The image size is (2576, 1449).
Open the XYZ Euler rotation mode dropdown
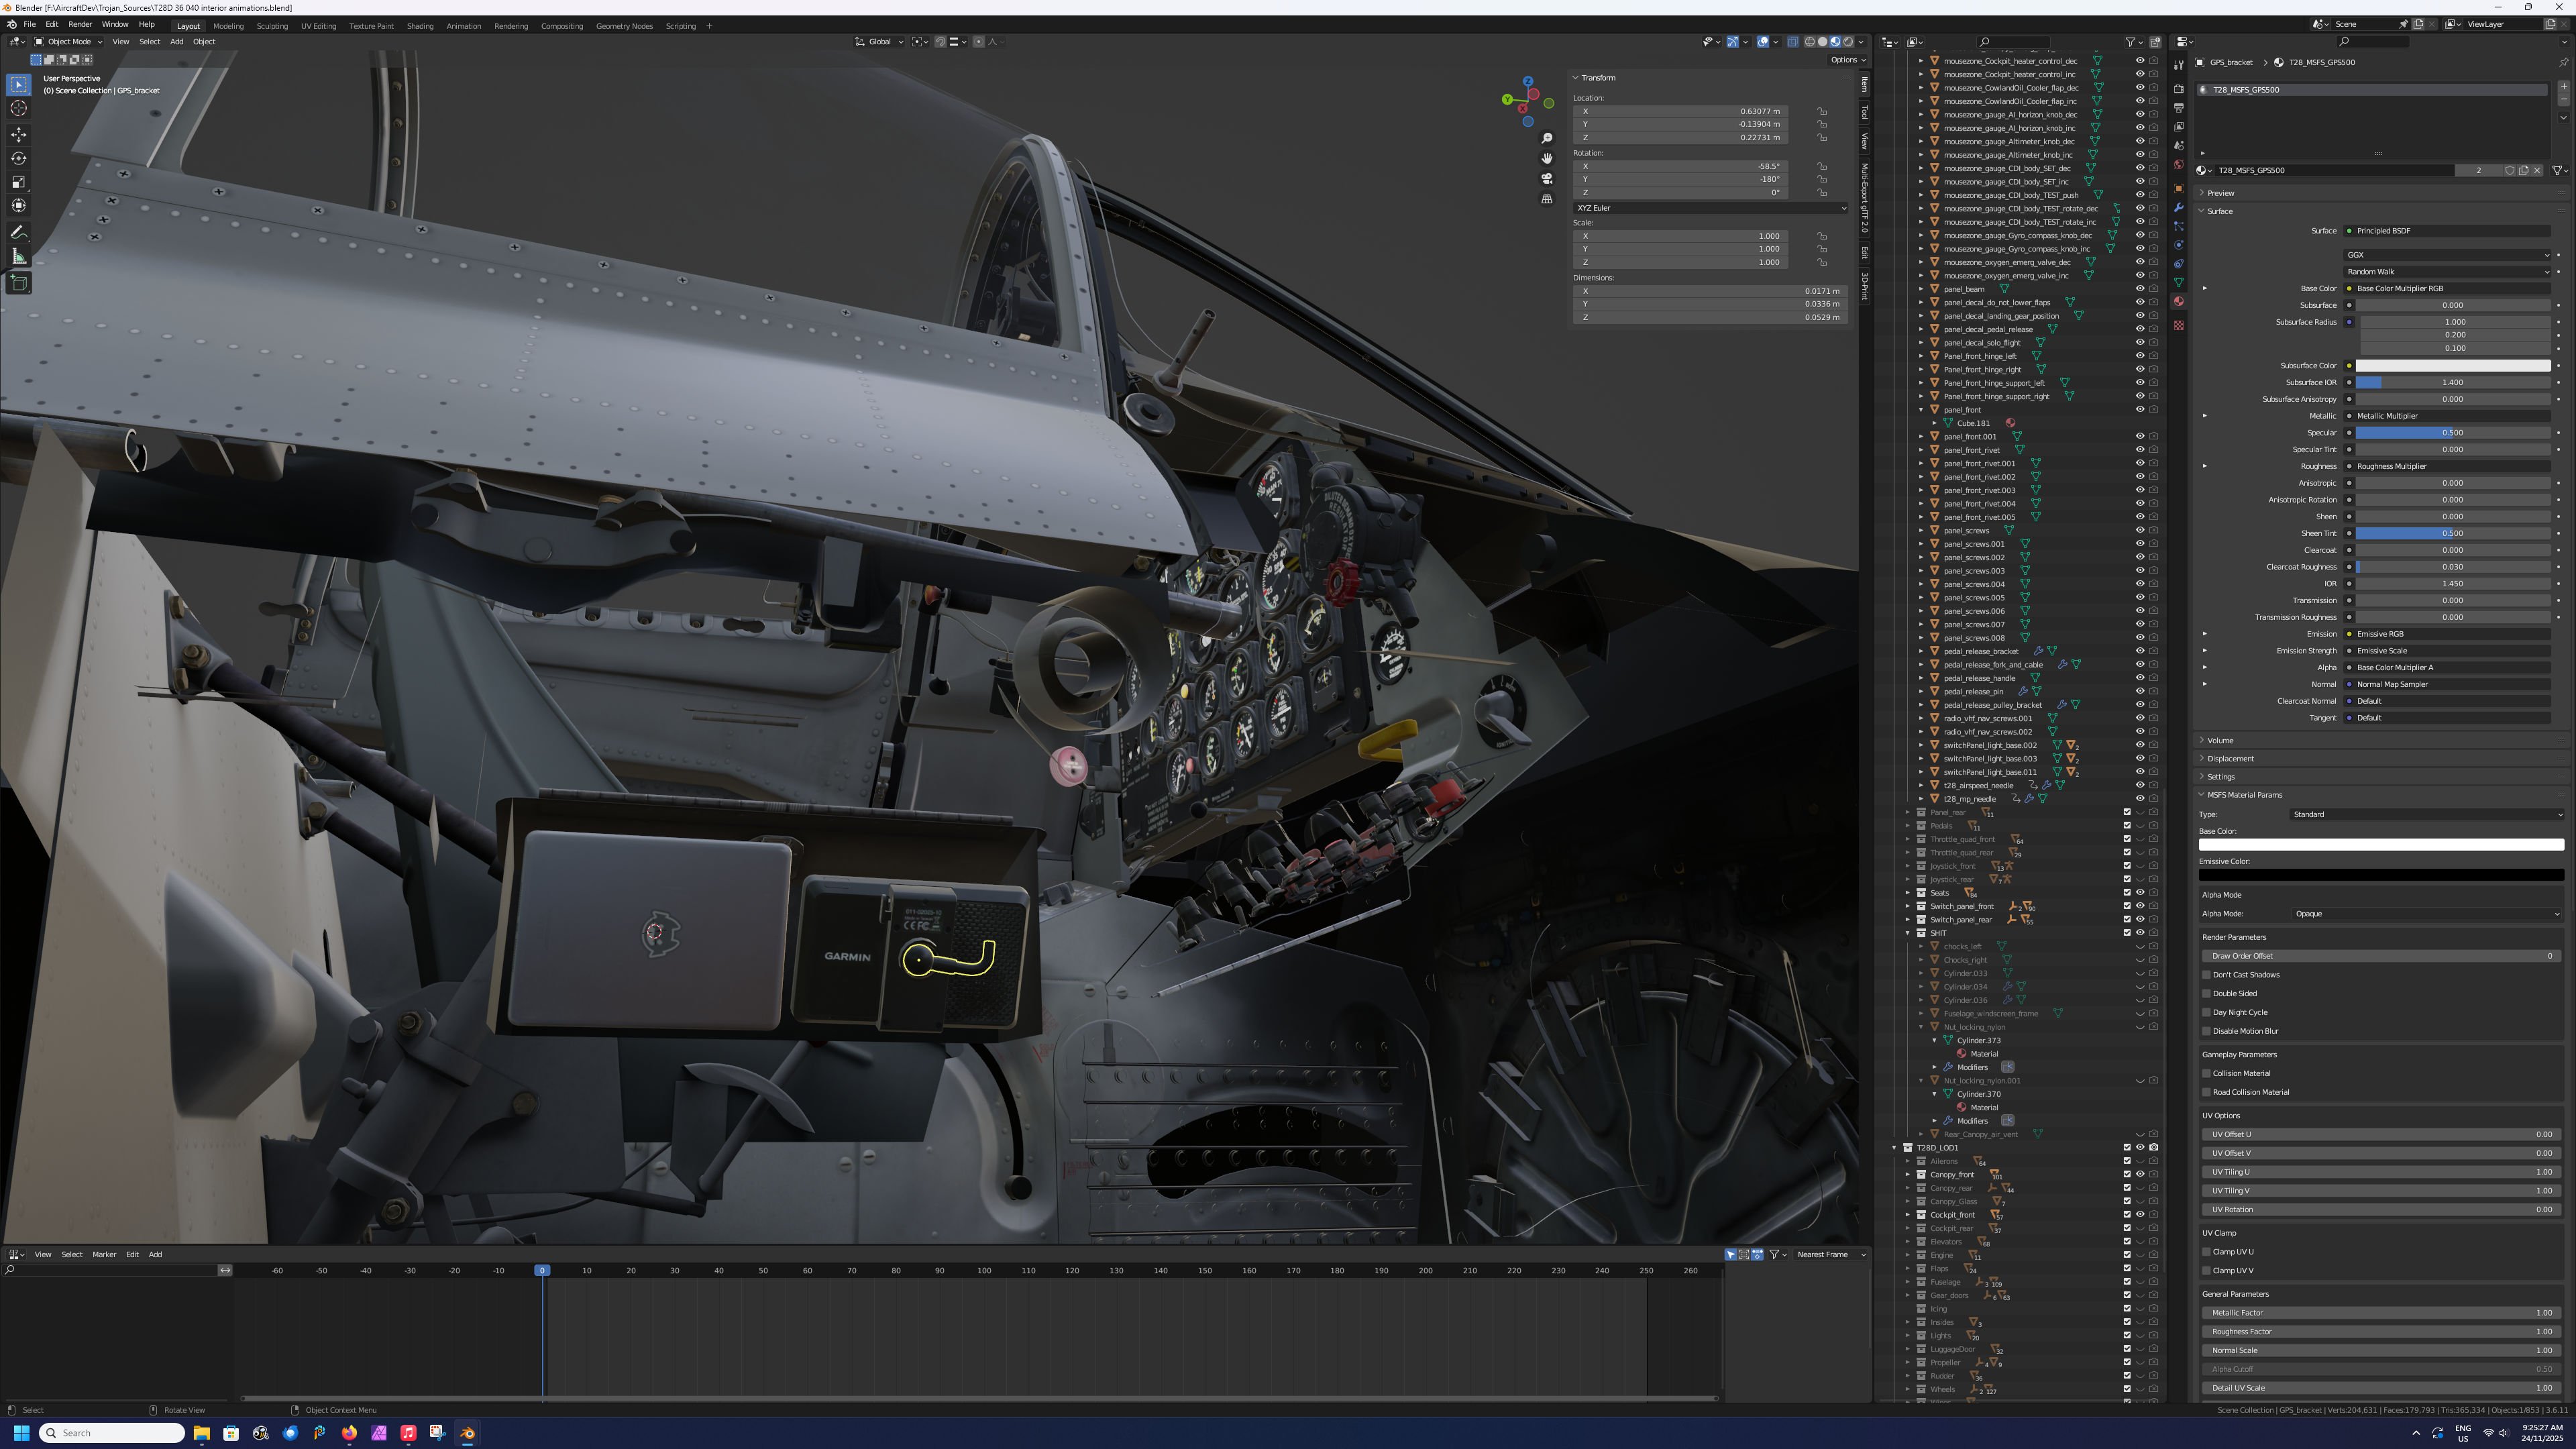click(1710, 208)
